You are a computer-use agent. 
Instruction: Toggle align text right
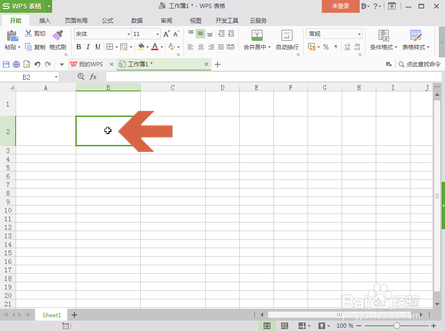pyautogui.click(x=211, y=47)
